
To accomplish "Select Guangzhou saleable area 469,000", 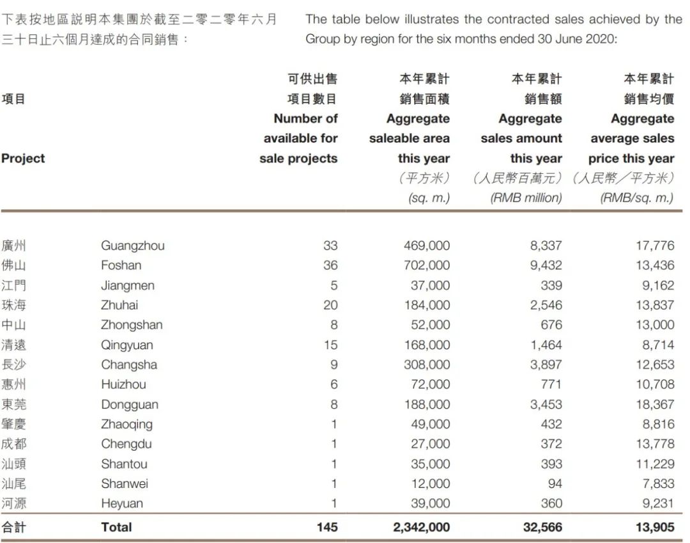I will 427,246.
